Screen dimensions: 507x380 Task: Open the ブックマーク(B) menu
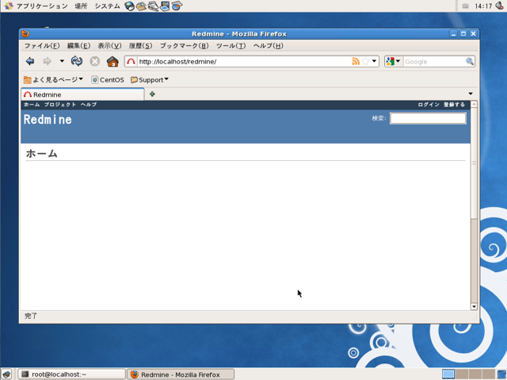point(185,46)
